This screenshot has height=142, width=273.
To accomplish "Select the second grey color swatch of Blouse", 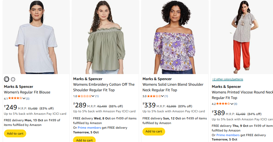I will [x=13, y=79].
